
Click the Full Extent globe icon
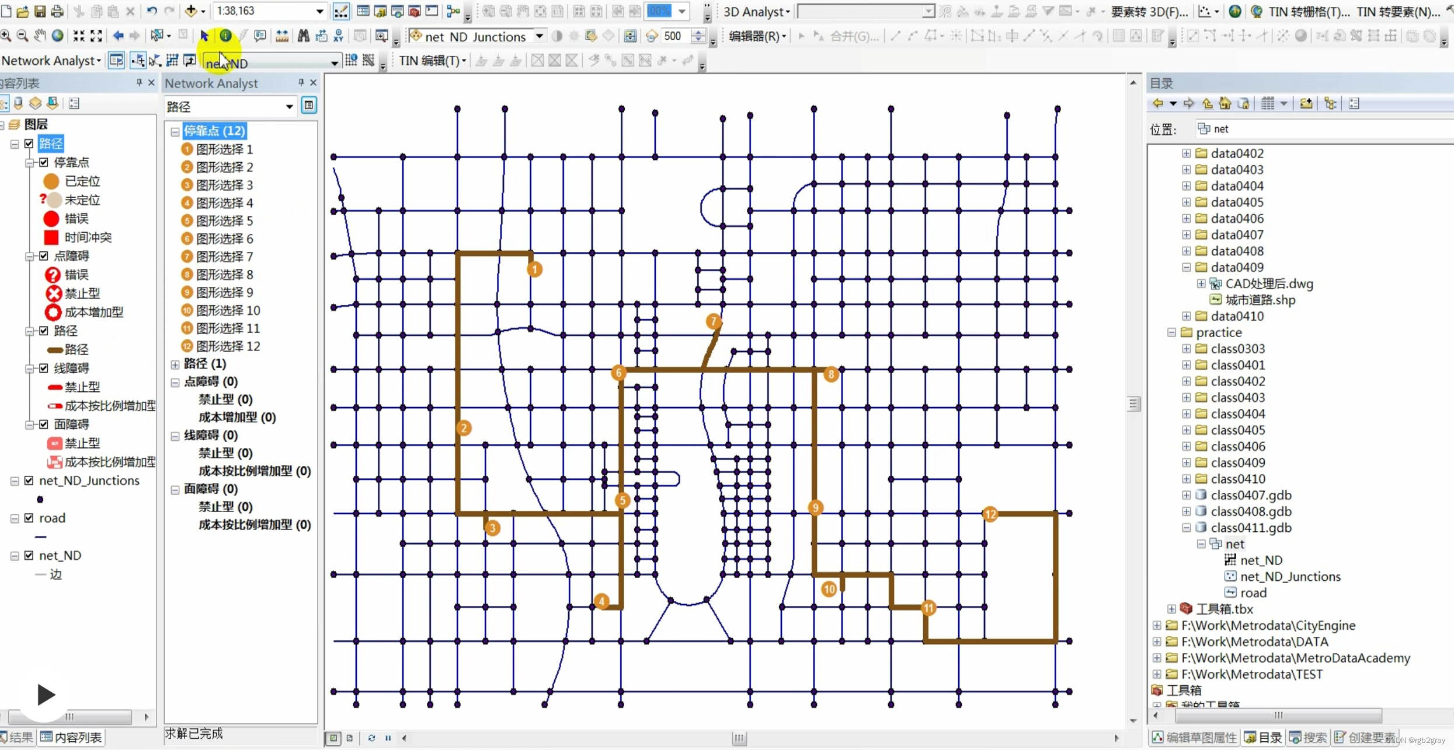pos(57,36)
